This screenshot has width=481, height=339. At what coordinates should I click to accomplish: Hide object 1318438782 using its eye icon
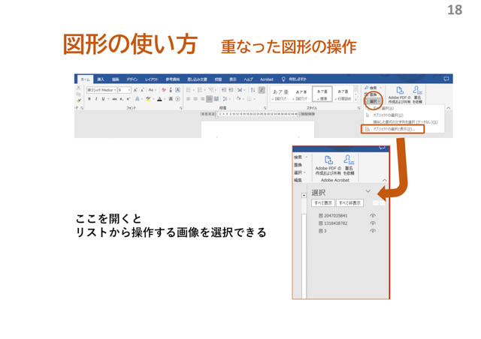pos(372,223)
